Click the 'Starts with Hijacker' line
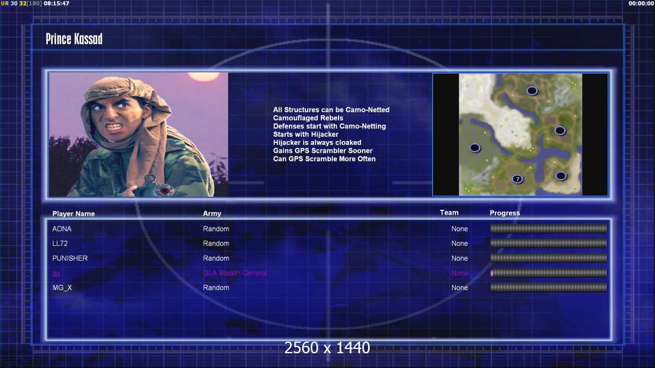This screenshot has width=655, height=368. (306, 134)
